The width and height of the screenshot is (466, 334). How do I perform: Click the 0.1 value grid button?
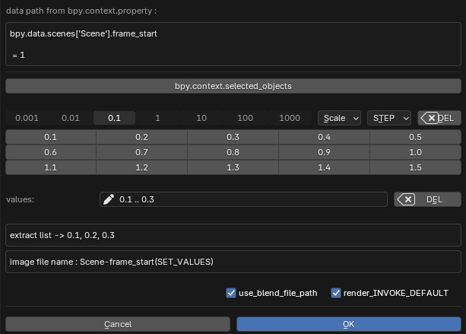tap(50, 137)
